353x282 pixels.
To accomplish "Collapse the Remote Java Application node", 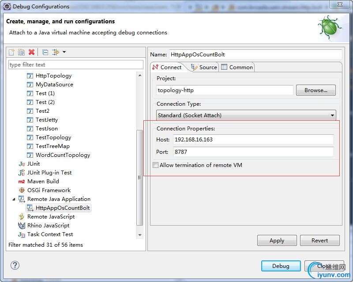I will [x=14, y=199].
